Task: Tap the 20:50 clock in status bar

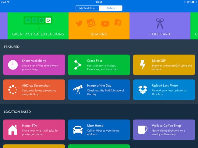Action: coord(99,2)
